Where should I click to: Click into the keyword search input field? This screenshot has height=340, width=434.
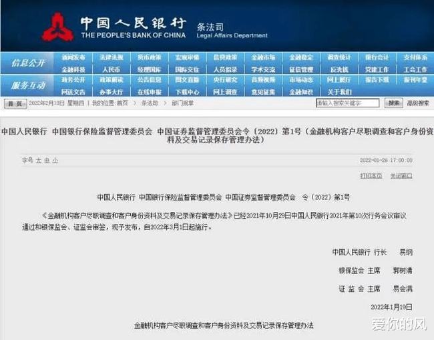tap(347, 103)
